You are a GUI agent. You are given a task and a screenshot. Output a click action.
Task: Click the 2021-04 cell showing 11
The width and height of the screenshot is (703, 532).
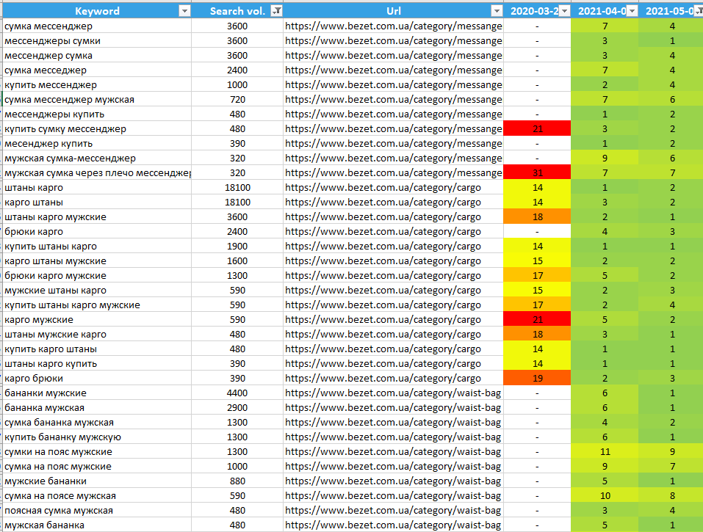click(605, 452)
